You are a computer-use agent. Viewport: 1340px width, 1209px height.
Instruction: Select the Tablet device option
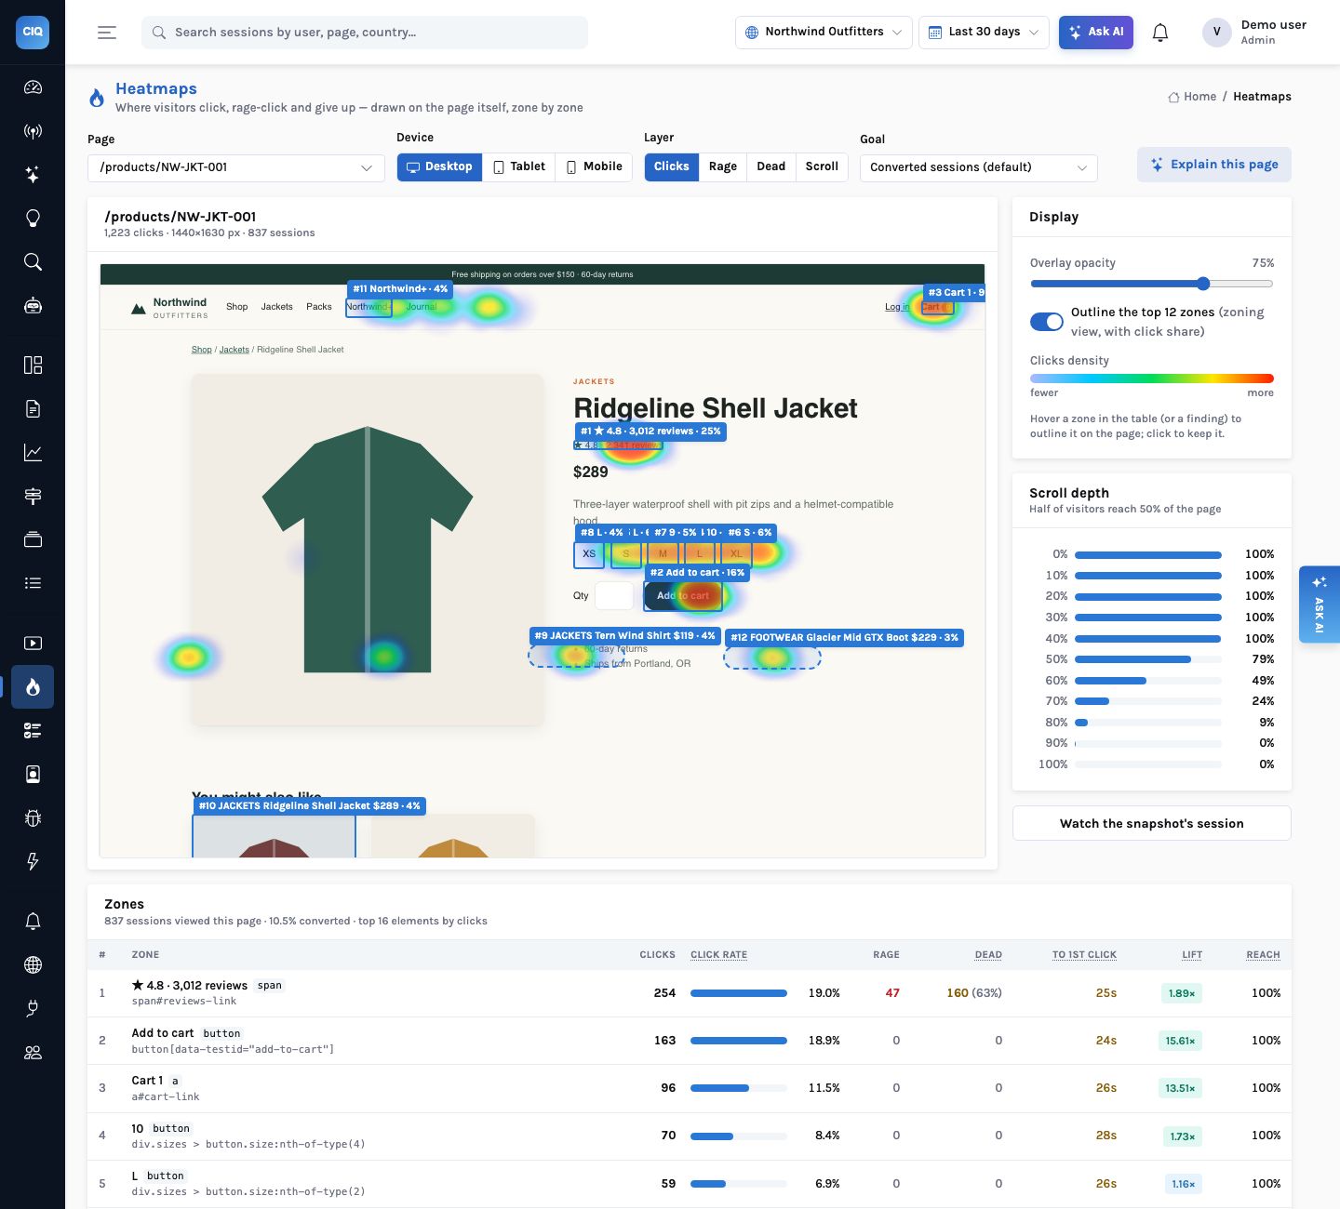point(518,166)
